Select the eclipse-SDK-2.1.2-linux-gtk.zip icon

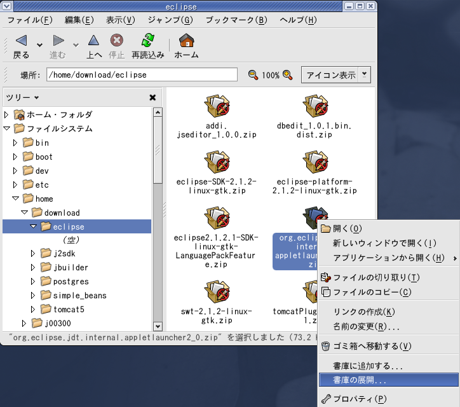coord(217,162)
